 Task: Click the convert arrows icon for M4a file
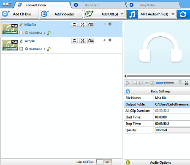coord(74,24)
